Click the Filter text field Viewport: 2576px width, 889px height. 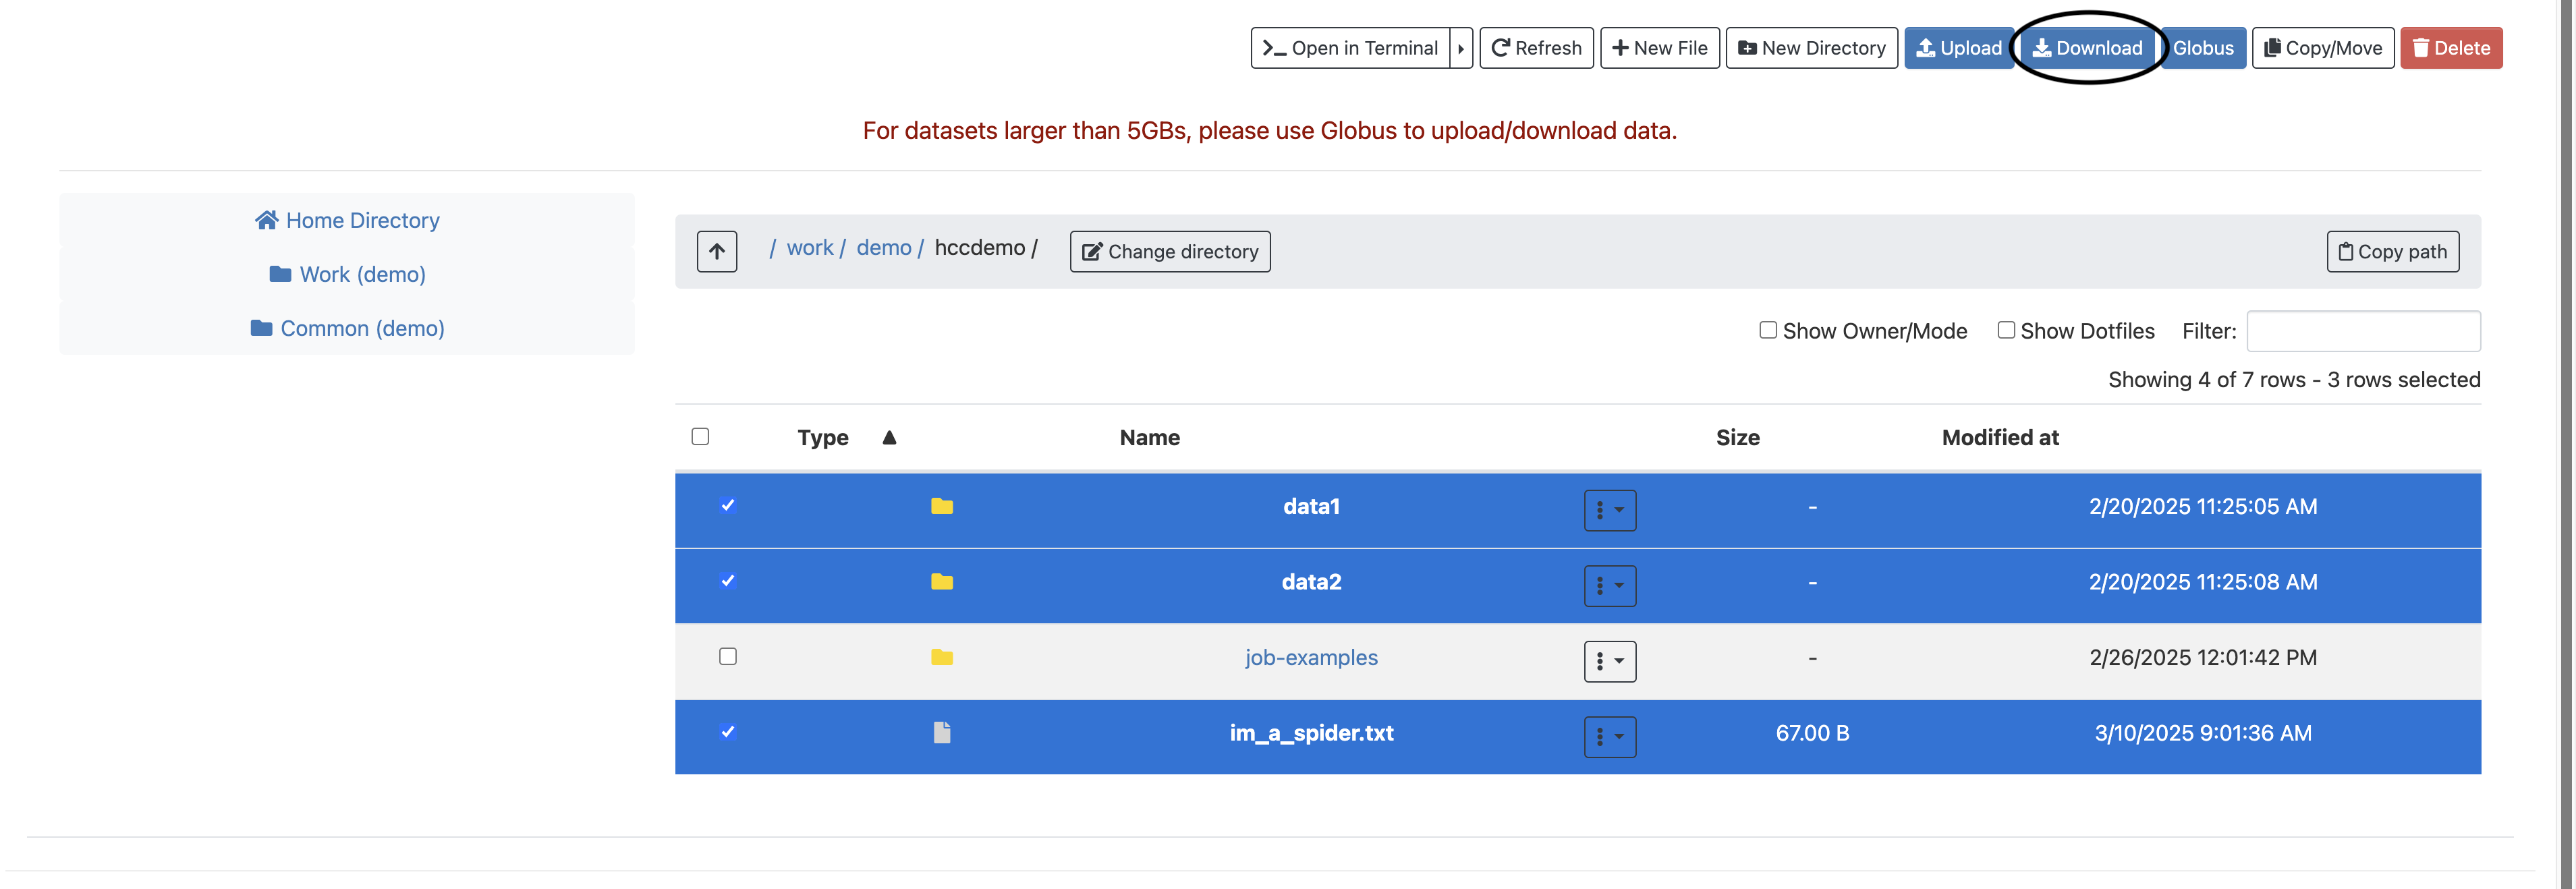pyautogui.click(x=2363, y=331)
